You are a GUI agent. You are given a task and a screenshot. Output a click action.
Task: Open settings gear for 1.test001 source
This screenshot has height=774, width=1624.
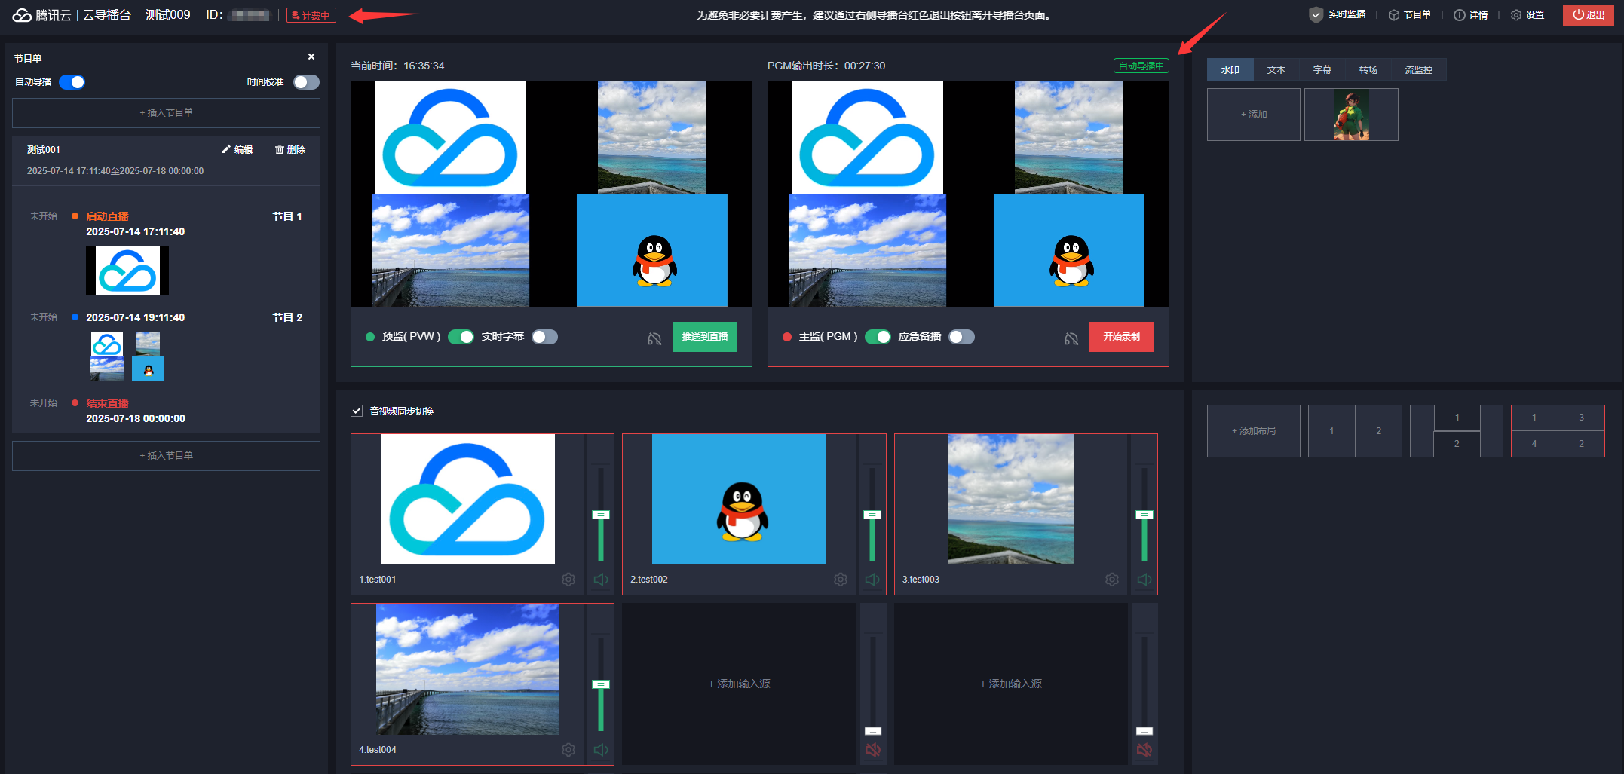coord(568,580)
